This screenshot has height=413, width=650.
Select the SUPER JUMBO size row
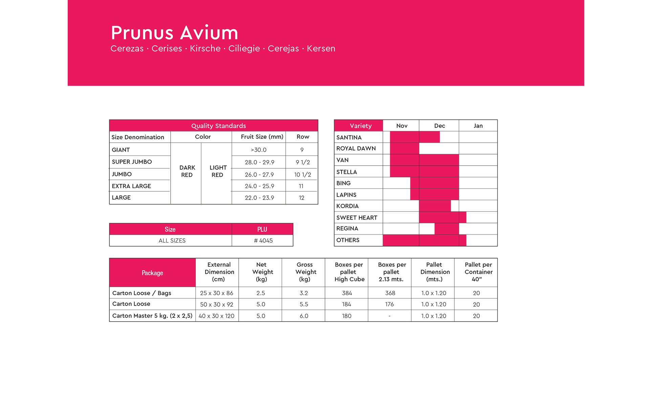point(214,162)
